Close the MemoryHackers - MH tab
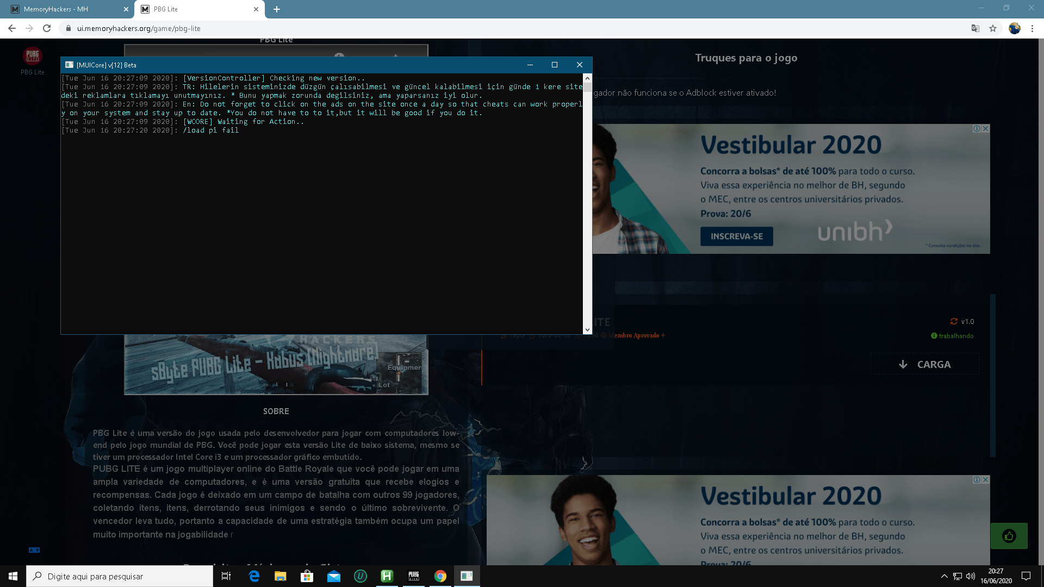Screen dimensions: 1044x587 126,9
